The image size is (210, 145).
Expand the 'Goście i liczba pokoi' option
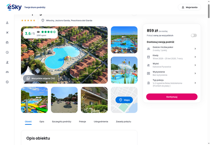click(x=172, y=49)
